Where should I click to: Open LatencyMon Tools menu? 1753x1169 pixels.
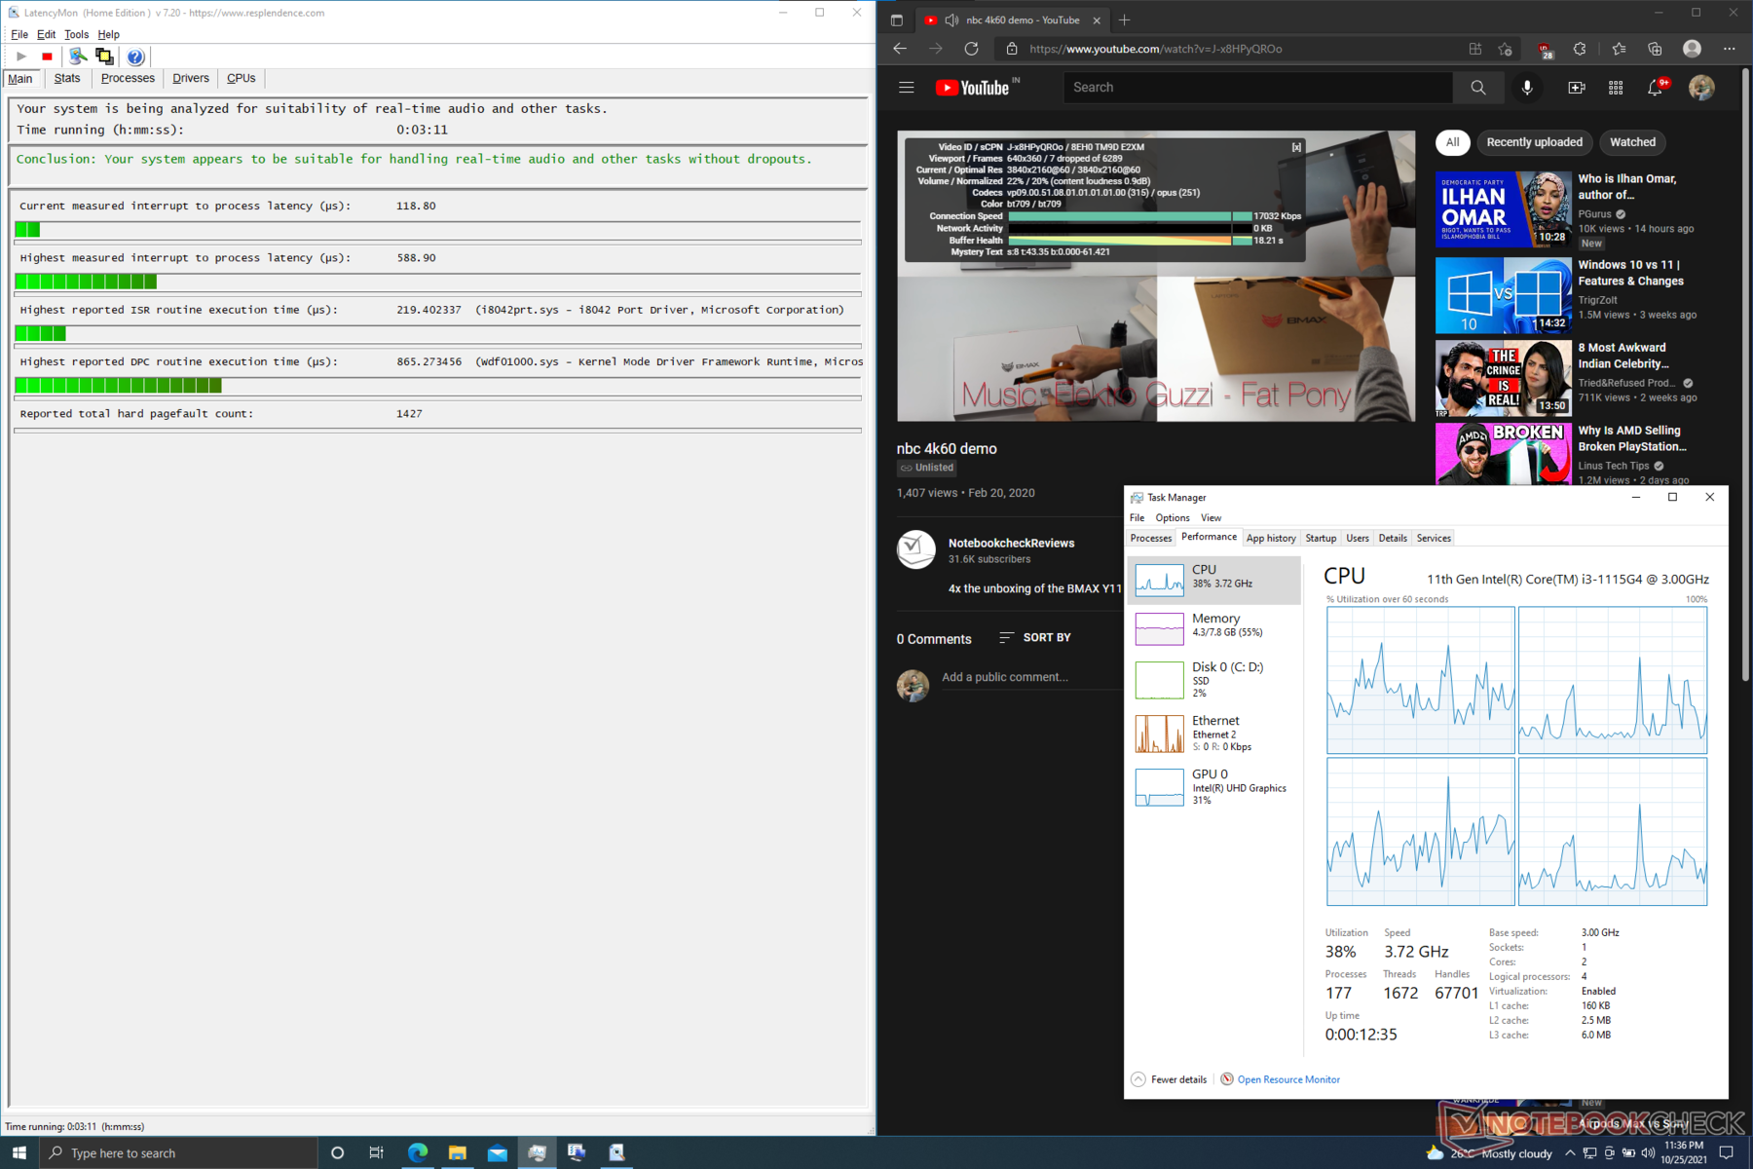click(77, 34)
